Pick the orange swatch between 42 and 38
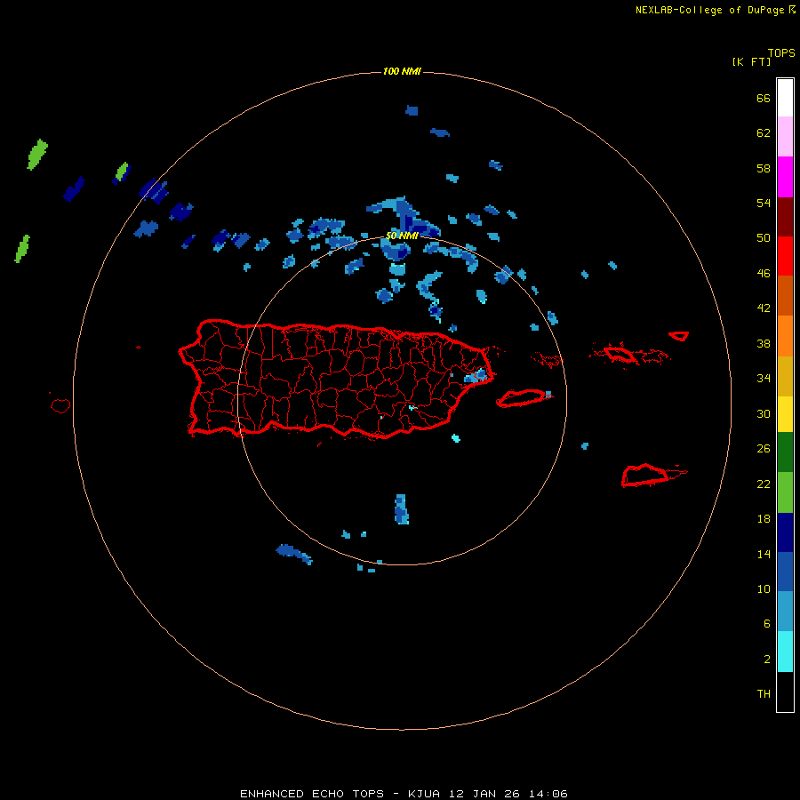The image size is (800, 800). point(785,336)
